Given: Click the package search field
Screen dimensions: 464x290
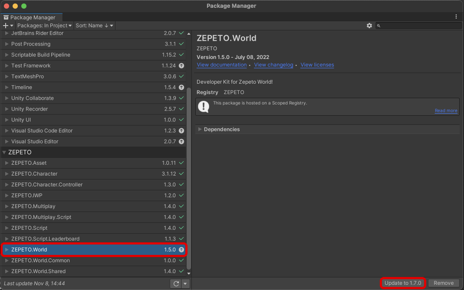Looking at the screenshot, I should coord(419,26).
